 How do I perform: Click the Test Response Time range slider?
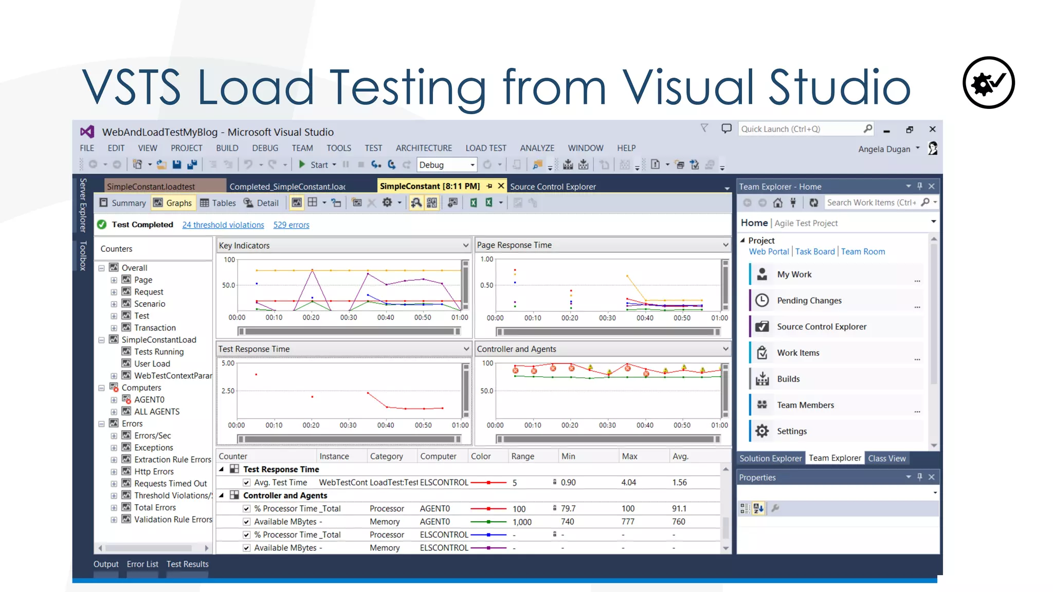click(349, 439)
